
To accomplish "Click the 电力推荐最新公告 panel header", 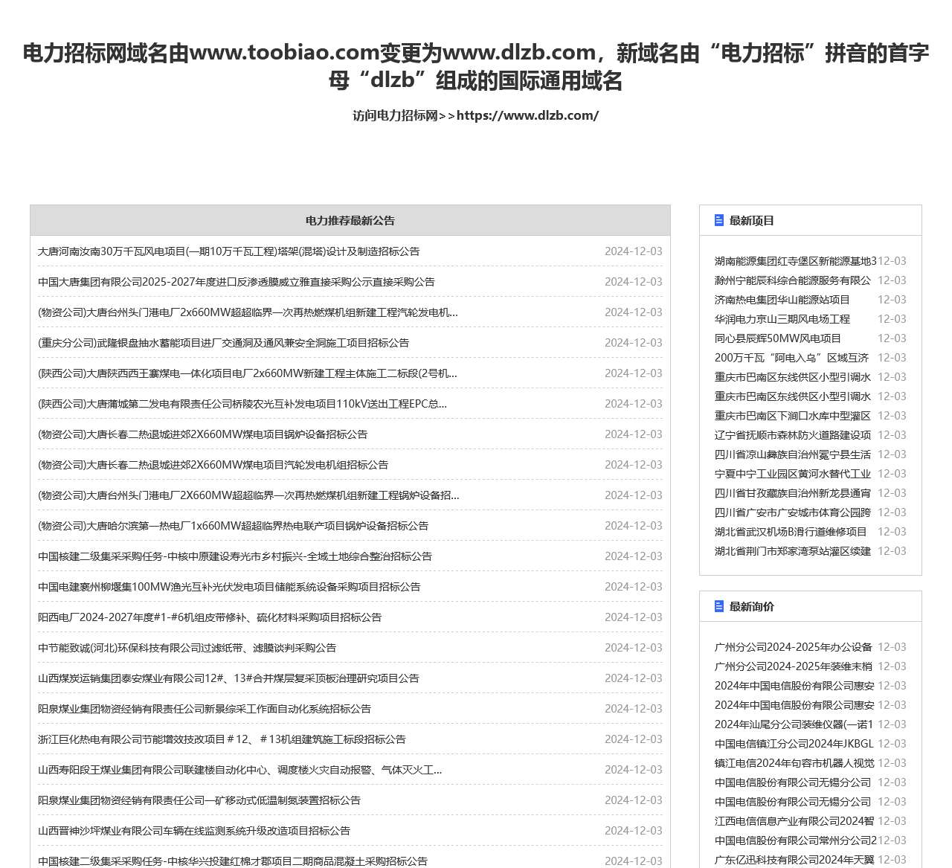I will pyautogui.click(x=350, y=221).
